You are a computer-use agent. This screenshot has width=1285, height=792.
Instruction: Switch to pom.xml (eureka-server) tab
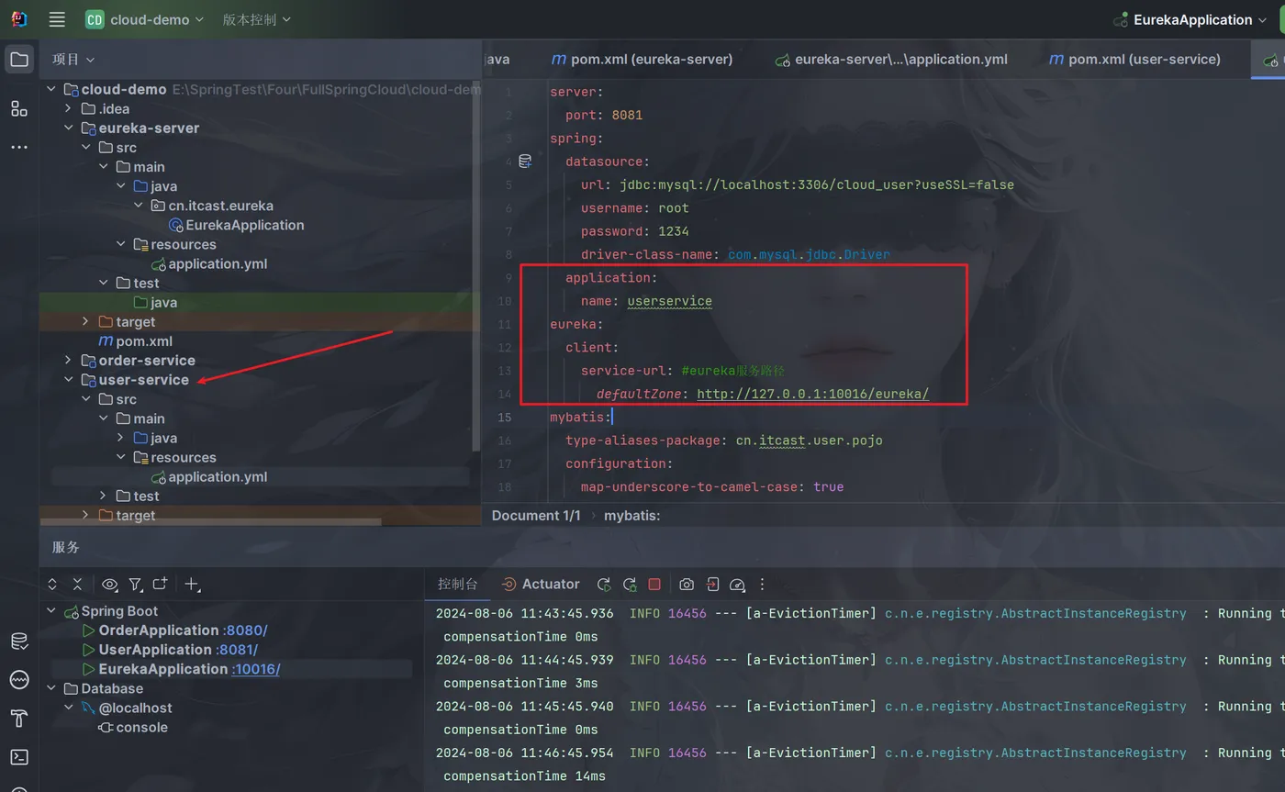tap(642, 59)
